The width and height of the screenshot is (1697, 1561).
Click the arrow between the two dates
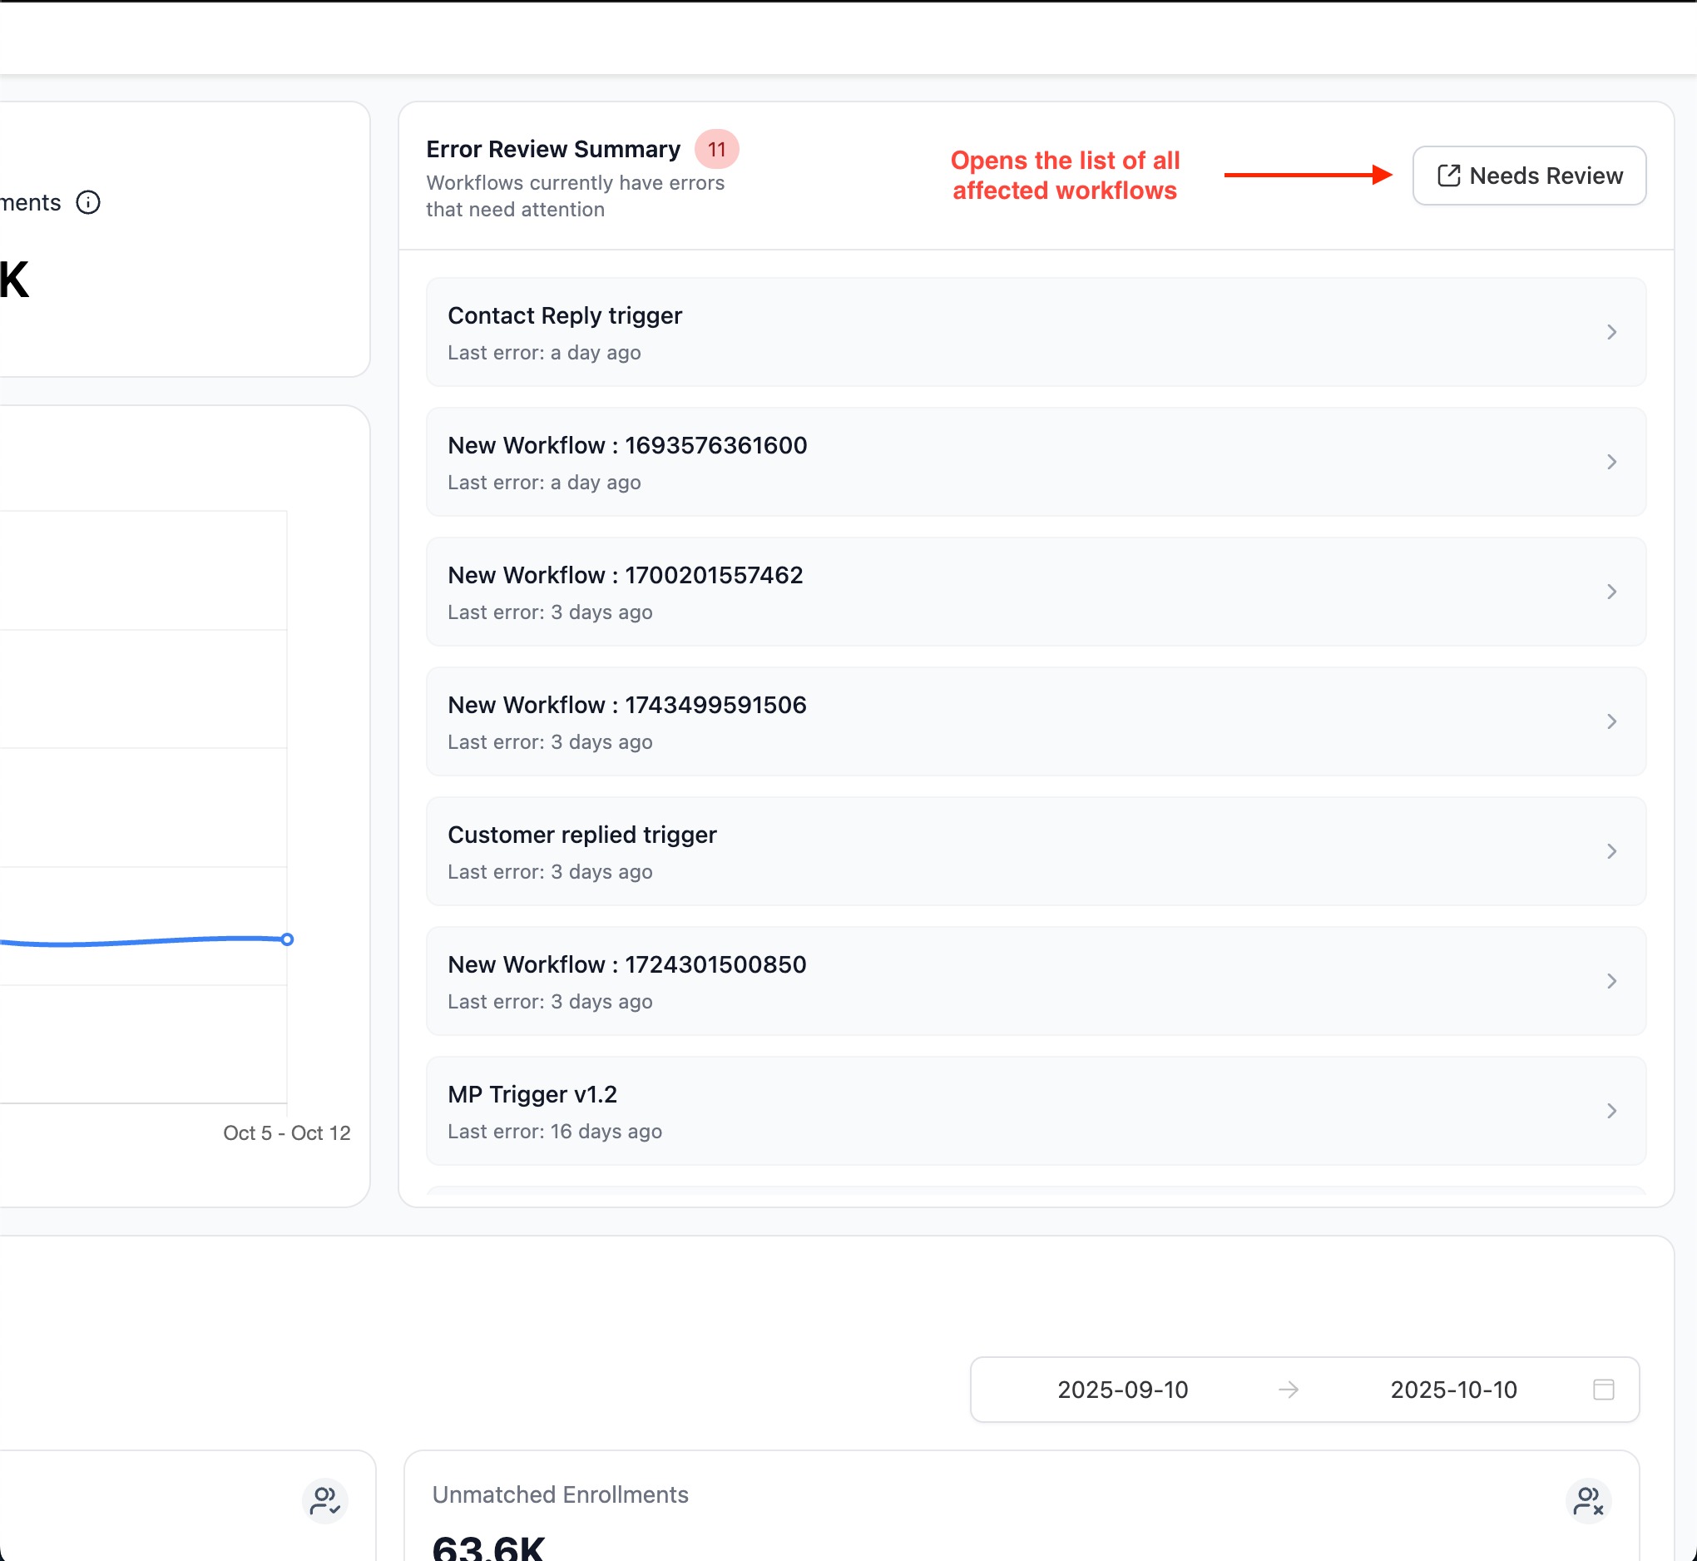click(1289, 1390)
